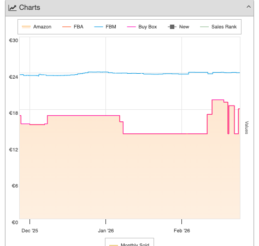Click the Charts line-graph icon
259x246 pixels.
13,8
